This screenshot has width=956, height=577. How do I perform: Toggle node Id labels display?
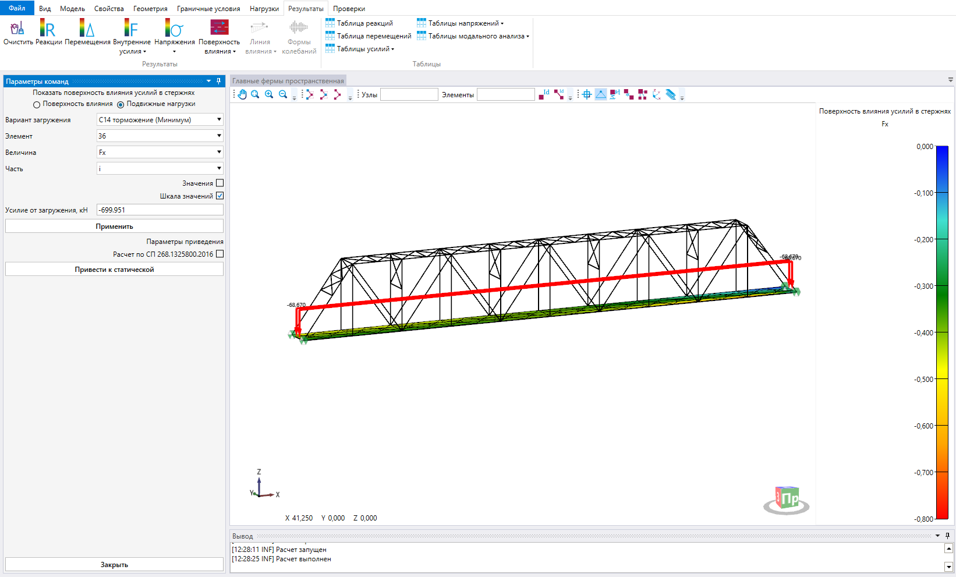pyautogui.click(x=544, y=94)
